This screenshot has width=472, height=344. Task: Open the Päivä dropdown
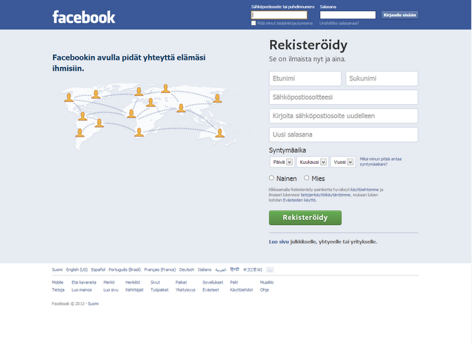click(282, 162)
